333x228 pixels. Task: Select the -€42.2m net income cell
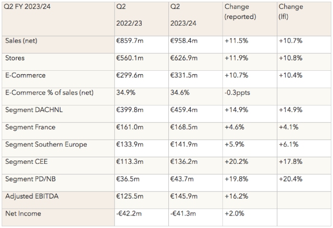(x=129, y=214)
